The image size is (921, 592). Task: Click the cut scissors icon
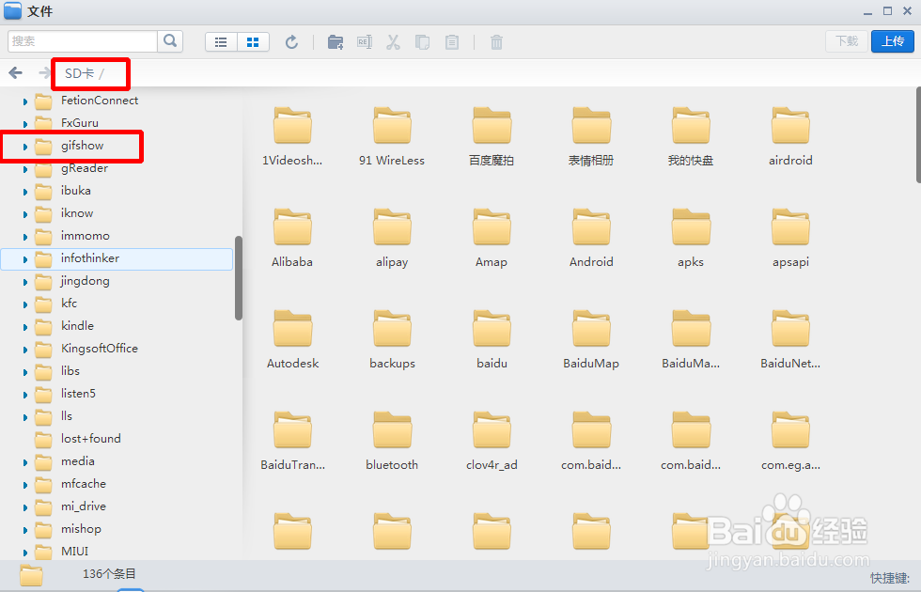(393, 42)
